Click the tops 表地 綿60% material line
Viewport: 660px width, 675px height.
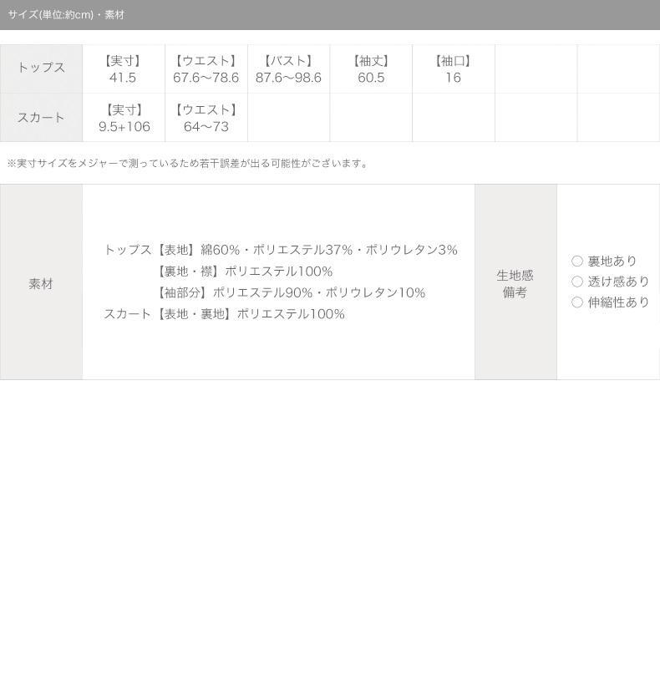281,250
